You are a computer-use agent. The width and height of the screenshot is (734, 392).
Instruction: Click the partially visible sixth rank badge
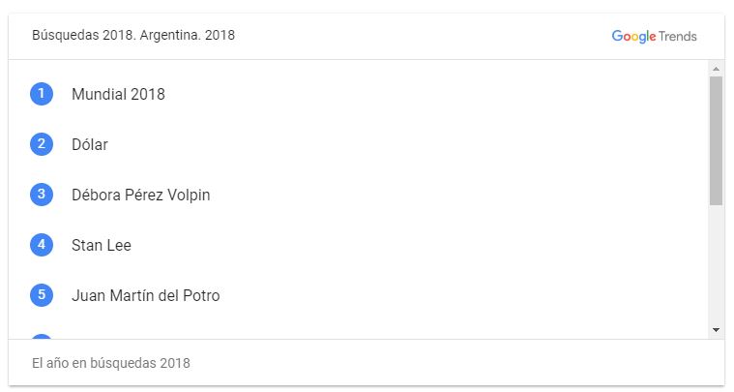(x=42, y=336)
